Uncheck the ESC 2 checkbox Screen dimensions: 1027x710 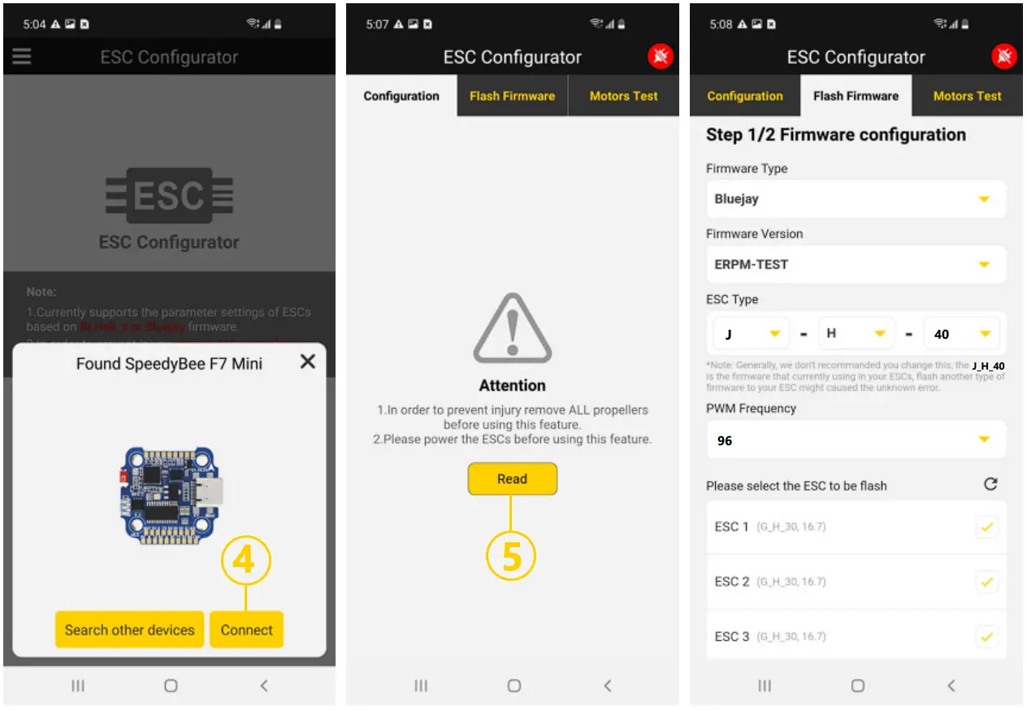coord(986,582)
